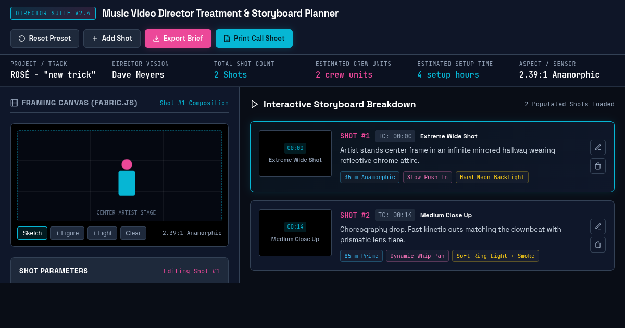Click the 4 setup hours value

point(448,75)
